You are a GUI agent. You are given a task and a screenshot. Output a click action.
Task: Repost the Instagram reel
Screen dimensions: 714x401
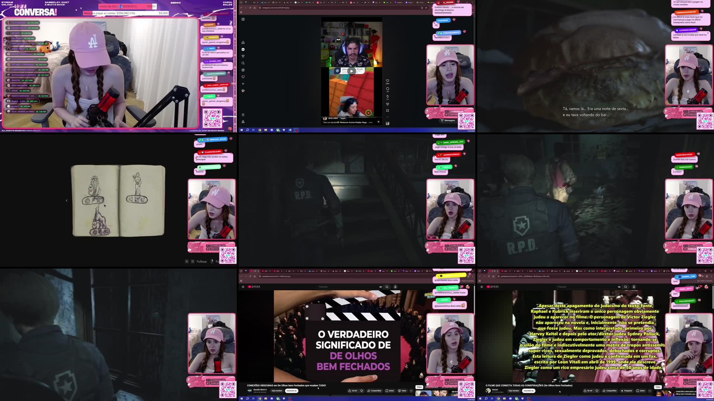point(387,97)
